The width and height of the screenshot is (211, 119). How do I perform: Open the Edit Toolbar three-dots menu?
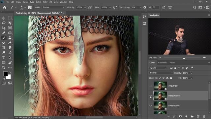10,67
